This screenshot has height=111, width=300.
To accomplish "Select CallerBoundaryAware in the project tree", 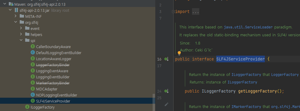I will point(53,47).
